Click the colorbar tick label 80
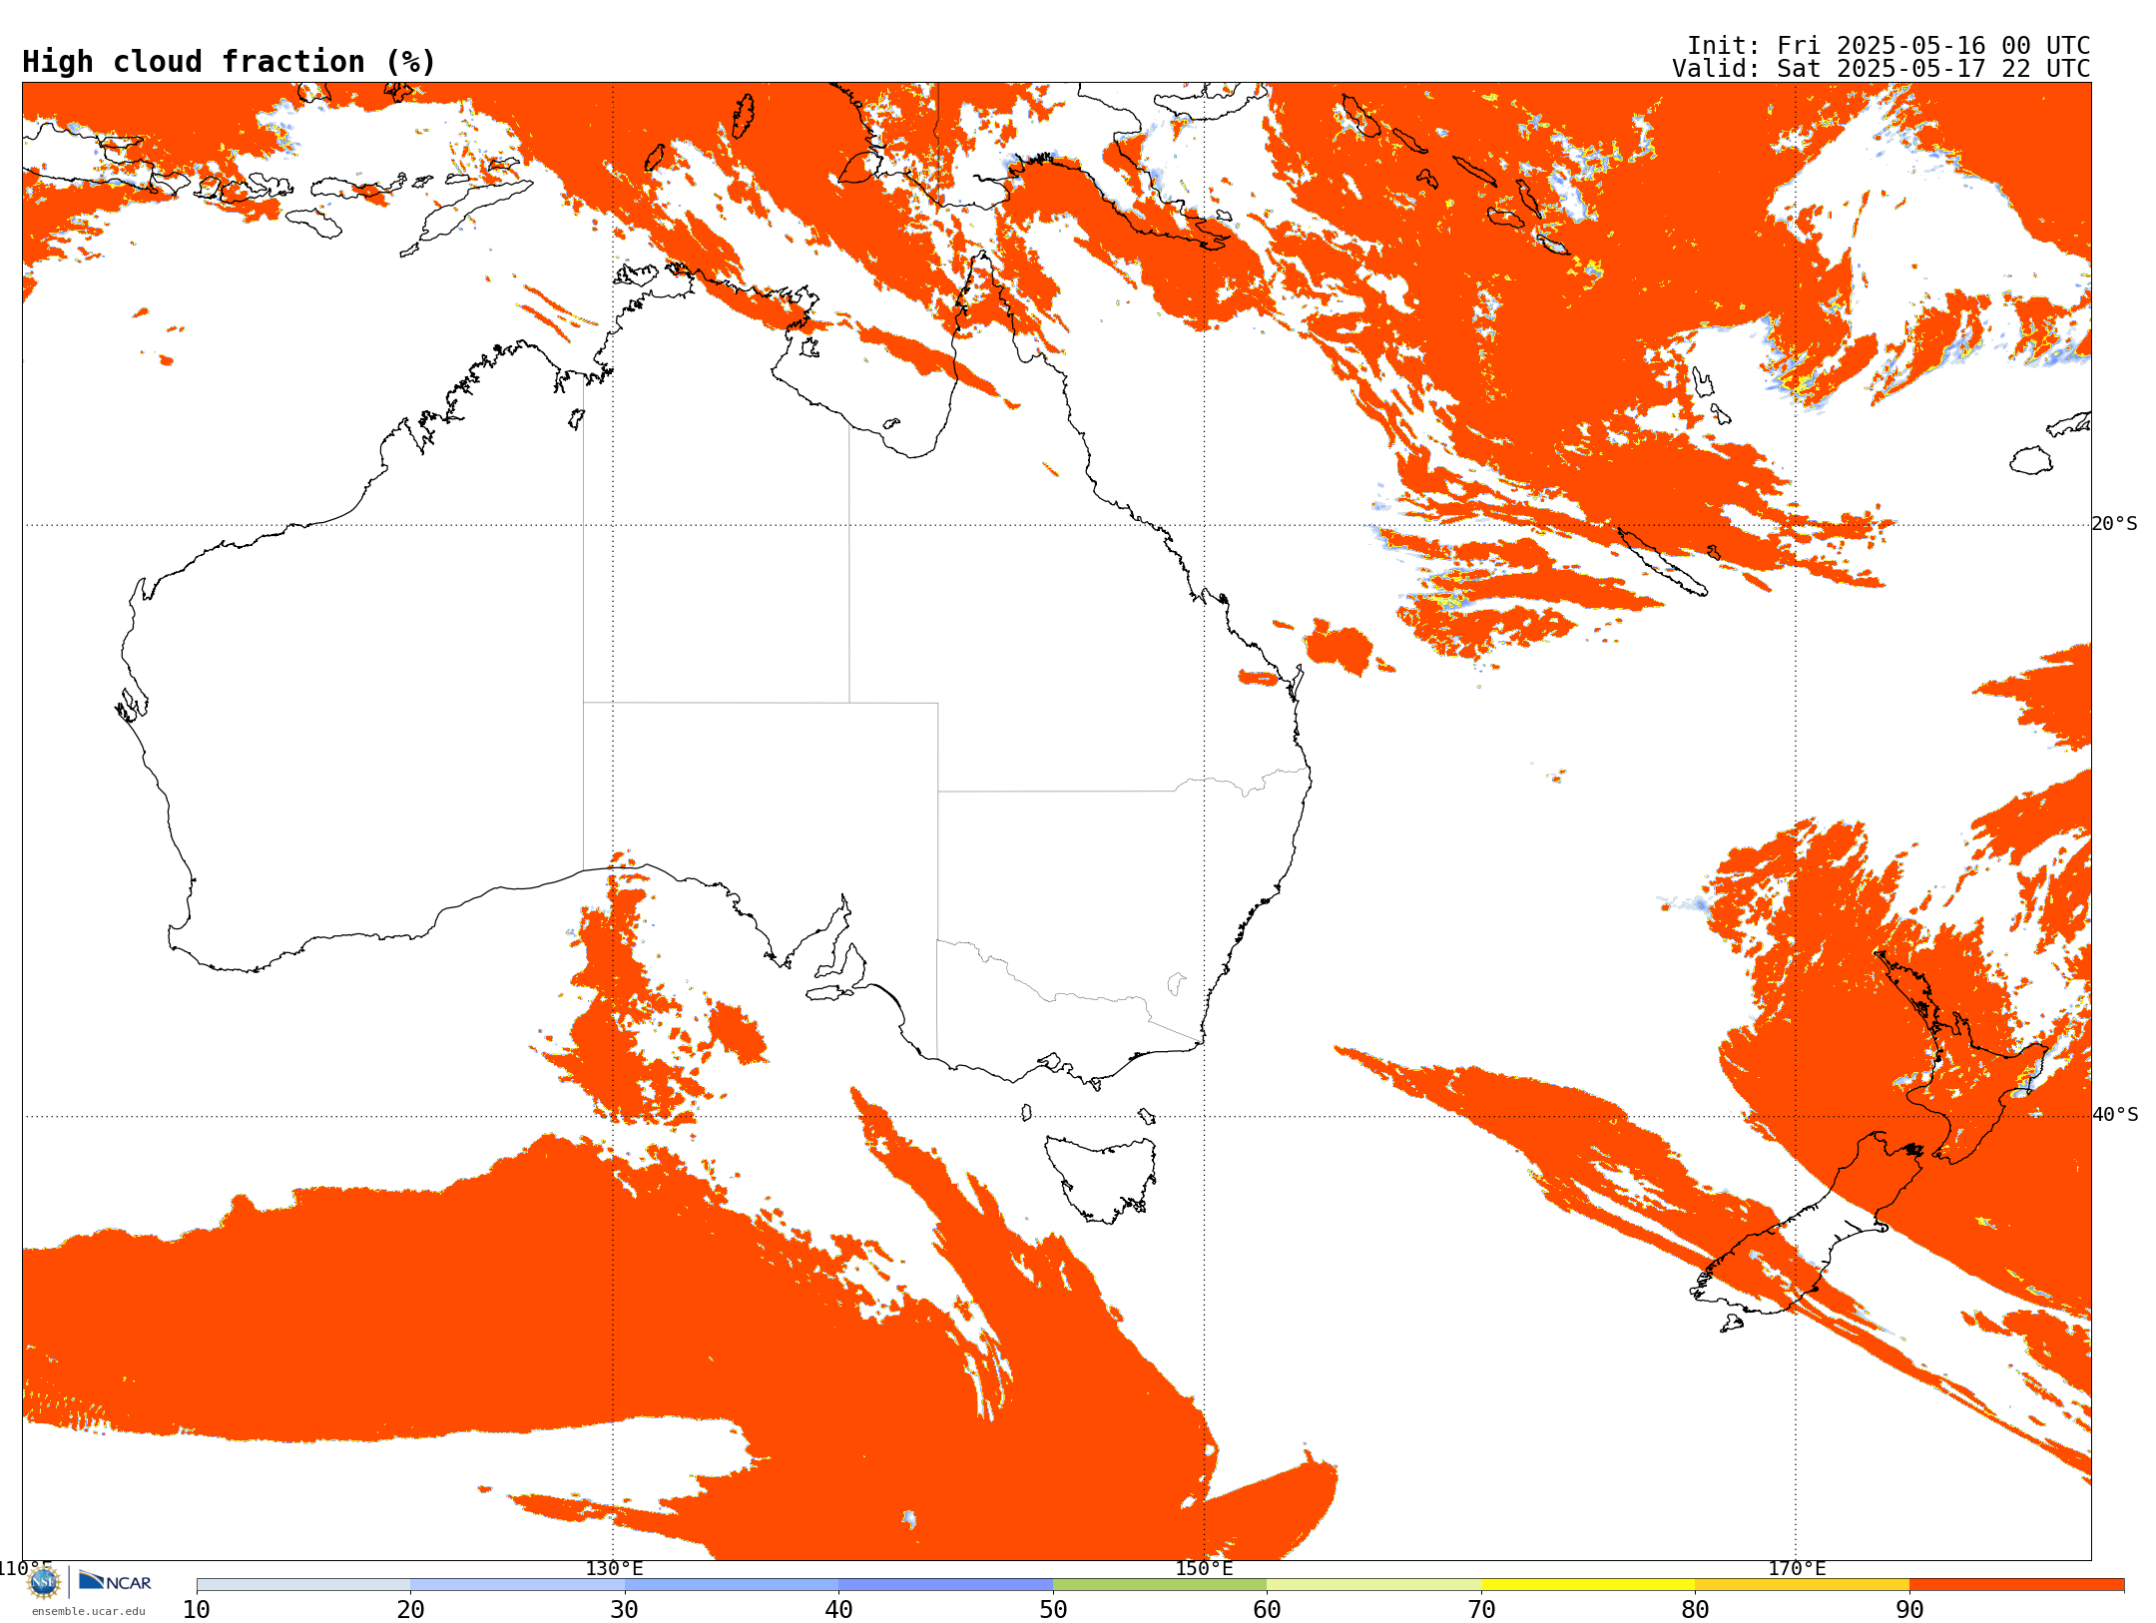This screenshot has width=2156, height=1623. (x=1695, y=1610)
